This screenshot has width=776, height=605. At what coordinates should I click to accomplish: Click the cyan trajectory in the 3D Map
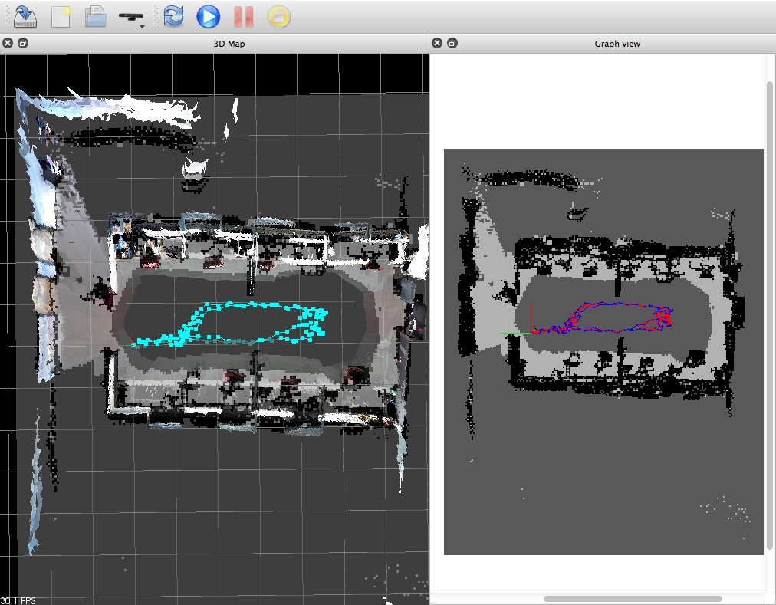pyautogui.click(x=230, y=306)
